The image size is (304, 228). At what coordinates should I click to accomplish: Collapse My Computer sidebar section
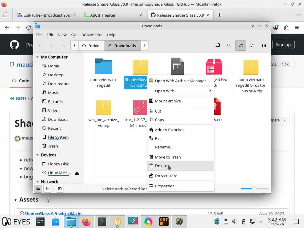coord(37,57)
